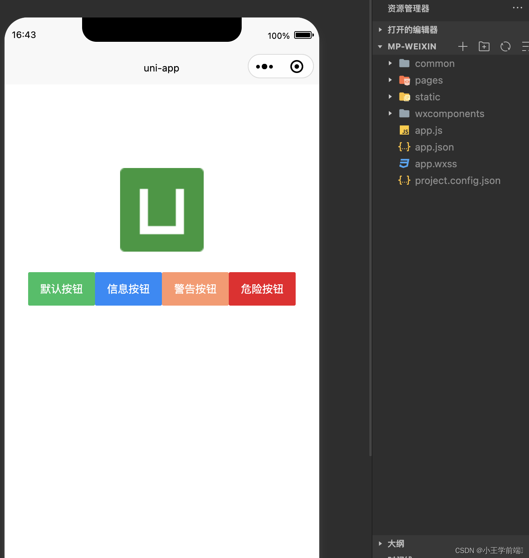The image size is (529, 558).
Task: Open the app.wxss file
Action: point(436,164)
